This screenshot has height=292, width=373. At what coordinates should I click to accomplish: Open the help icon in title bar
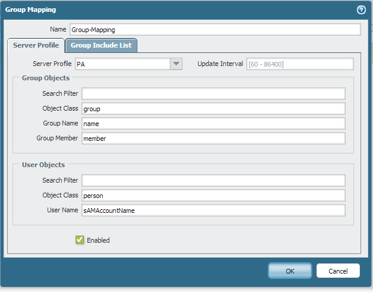tap(361, 10)
